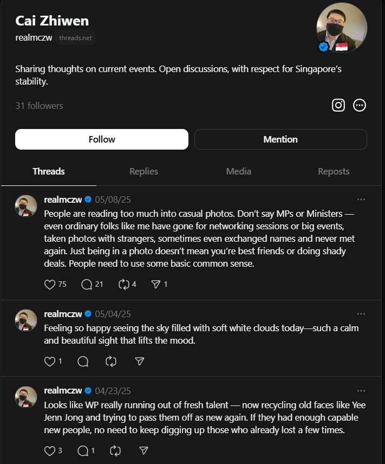The height and width of the screenshot is (464, 385).
Task: View the large profile picture
Action: click(342, 28)
